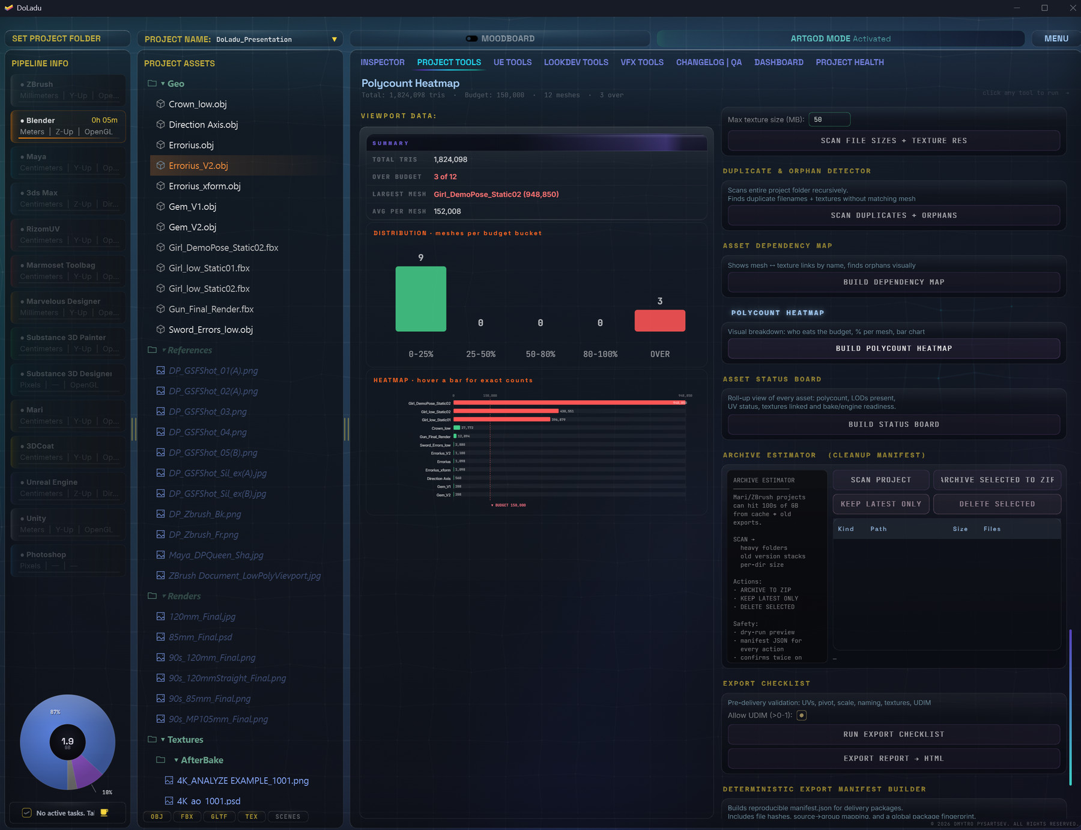Click the Renders folder icon
This screenshot has height=830, width=1081.
point(152,596)
